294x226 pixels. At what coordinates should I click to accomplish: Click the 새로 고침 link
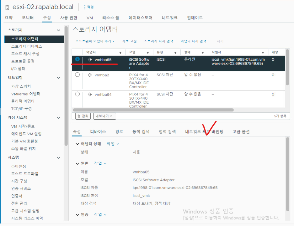129,41
